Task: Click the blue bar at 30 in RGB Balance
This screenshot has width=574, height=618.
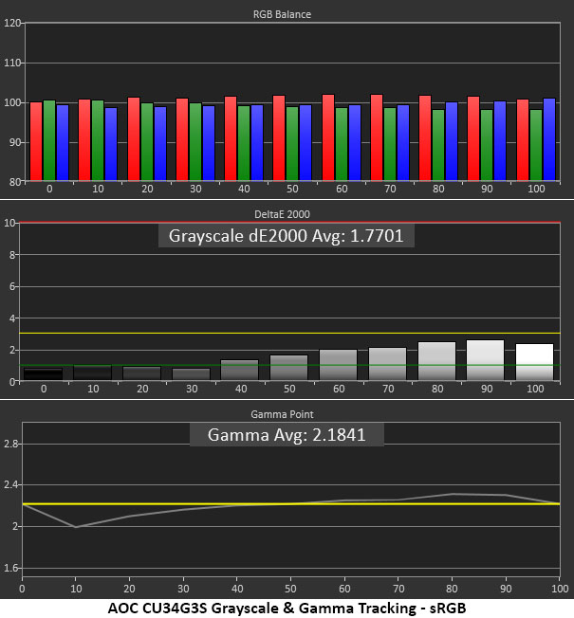Action: coord(209,143)
